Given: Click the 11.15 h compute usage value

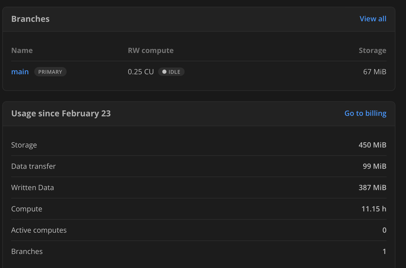Looking at the screenshot, I should [x=374, y=209].
